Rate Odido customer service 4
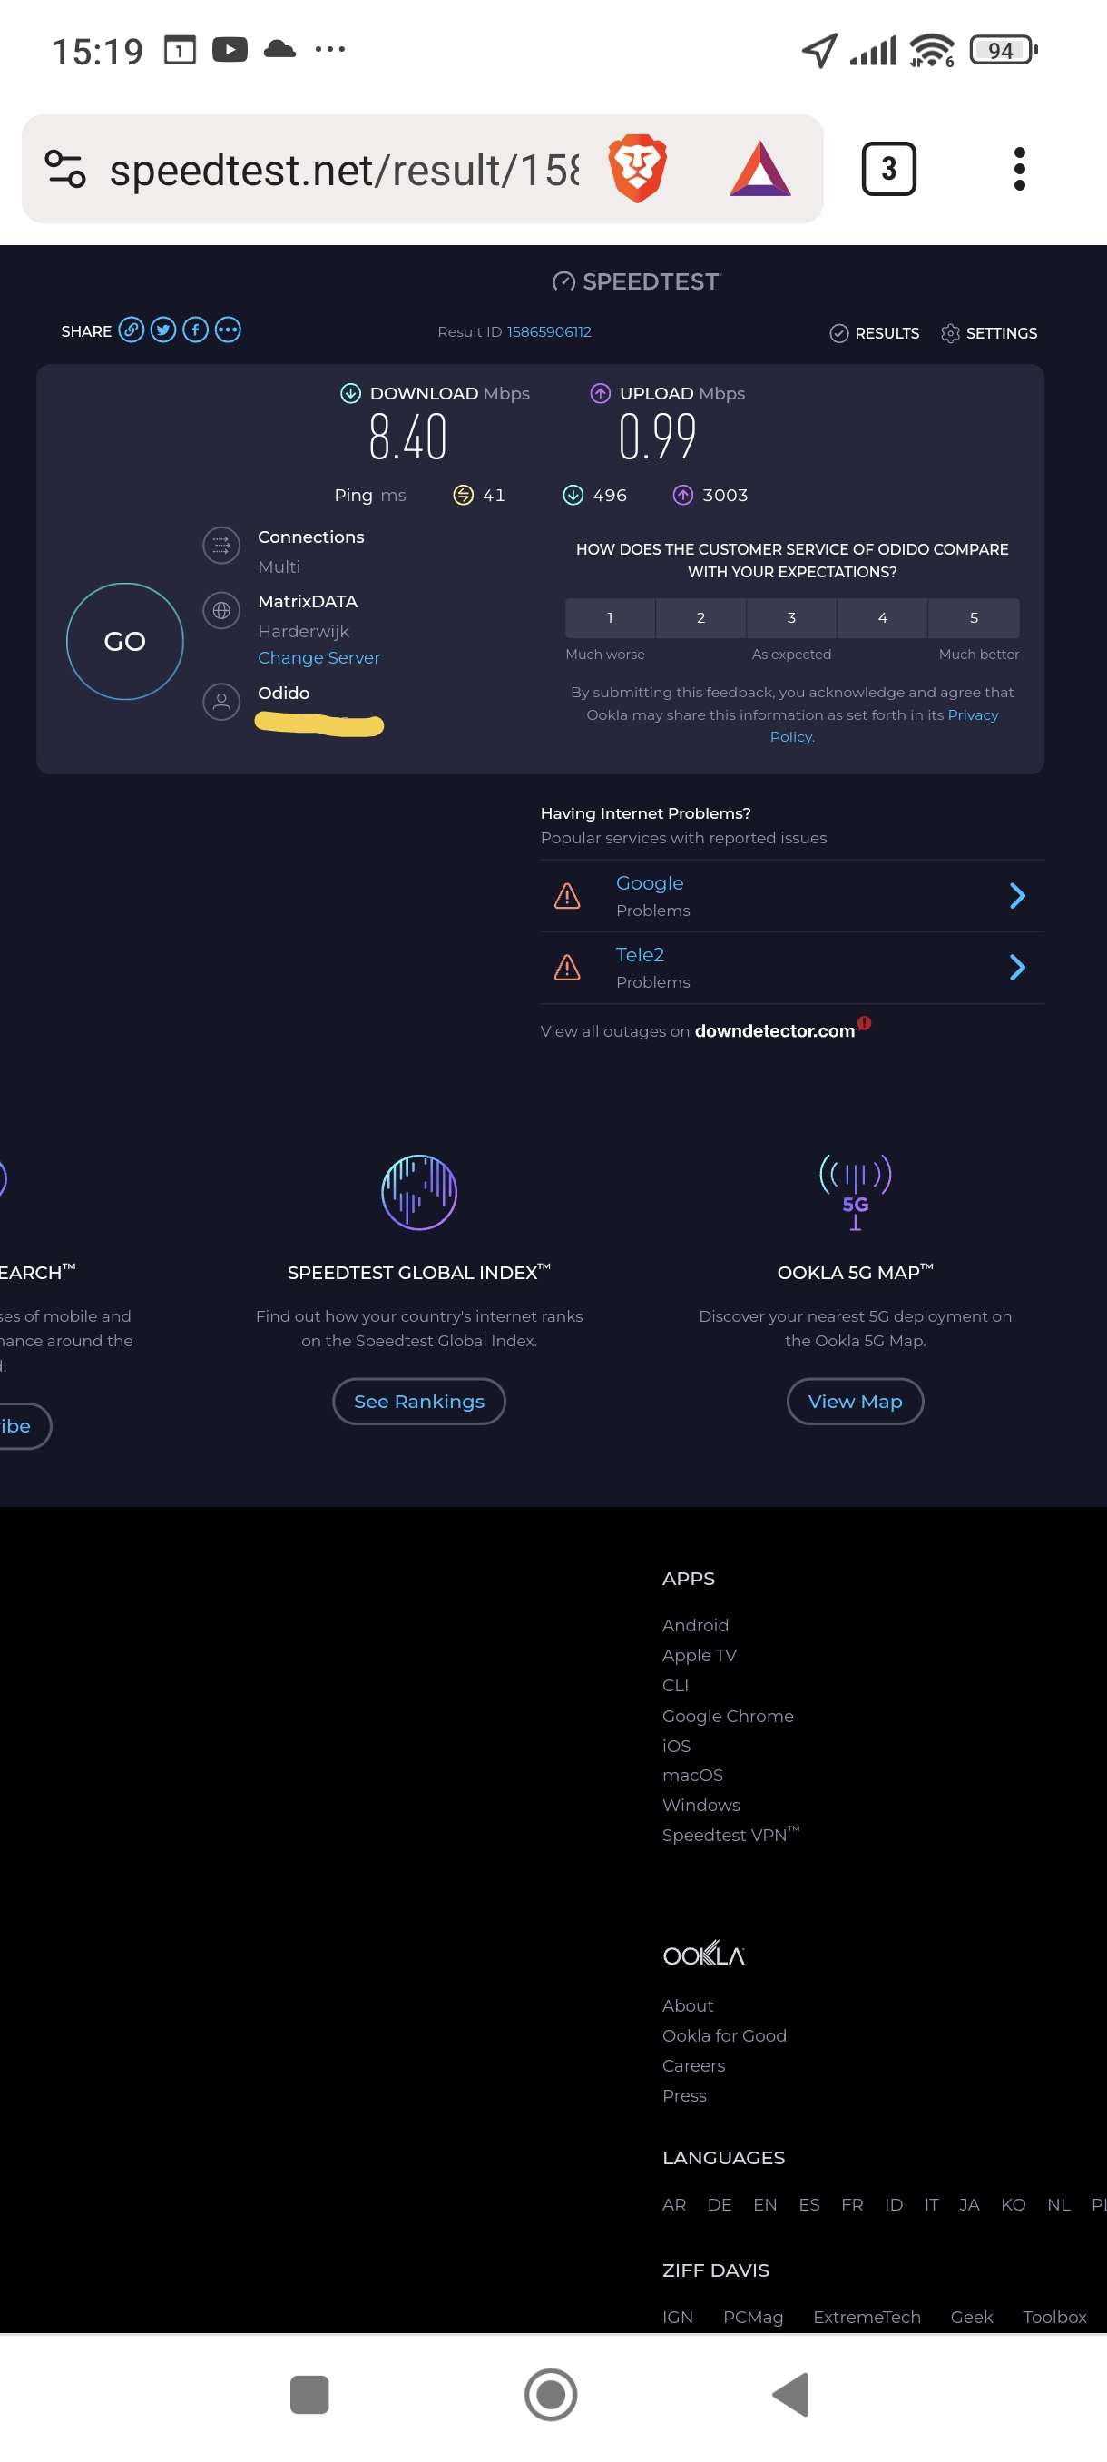Screen dimensions: 1107x2462 [x=883, y=618]
